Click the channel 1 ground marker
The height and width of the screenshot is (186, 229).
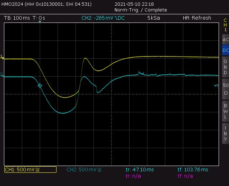pyautogui.click(x=2, y=57)
